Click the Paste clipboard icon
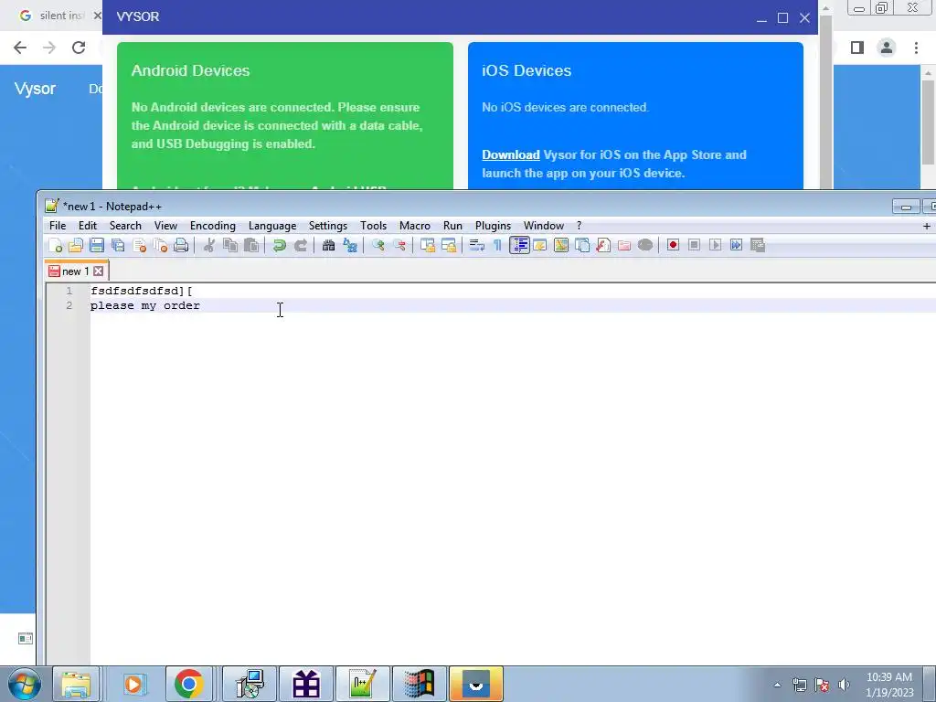The image size is (936, 702). pos(251,245)
